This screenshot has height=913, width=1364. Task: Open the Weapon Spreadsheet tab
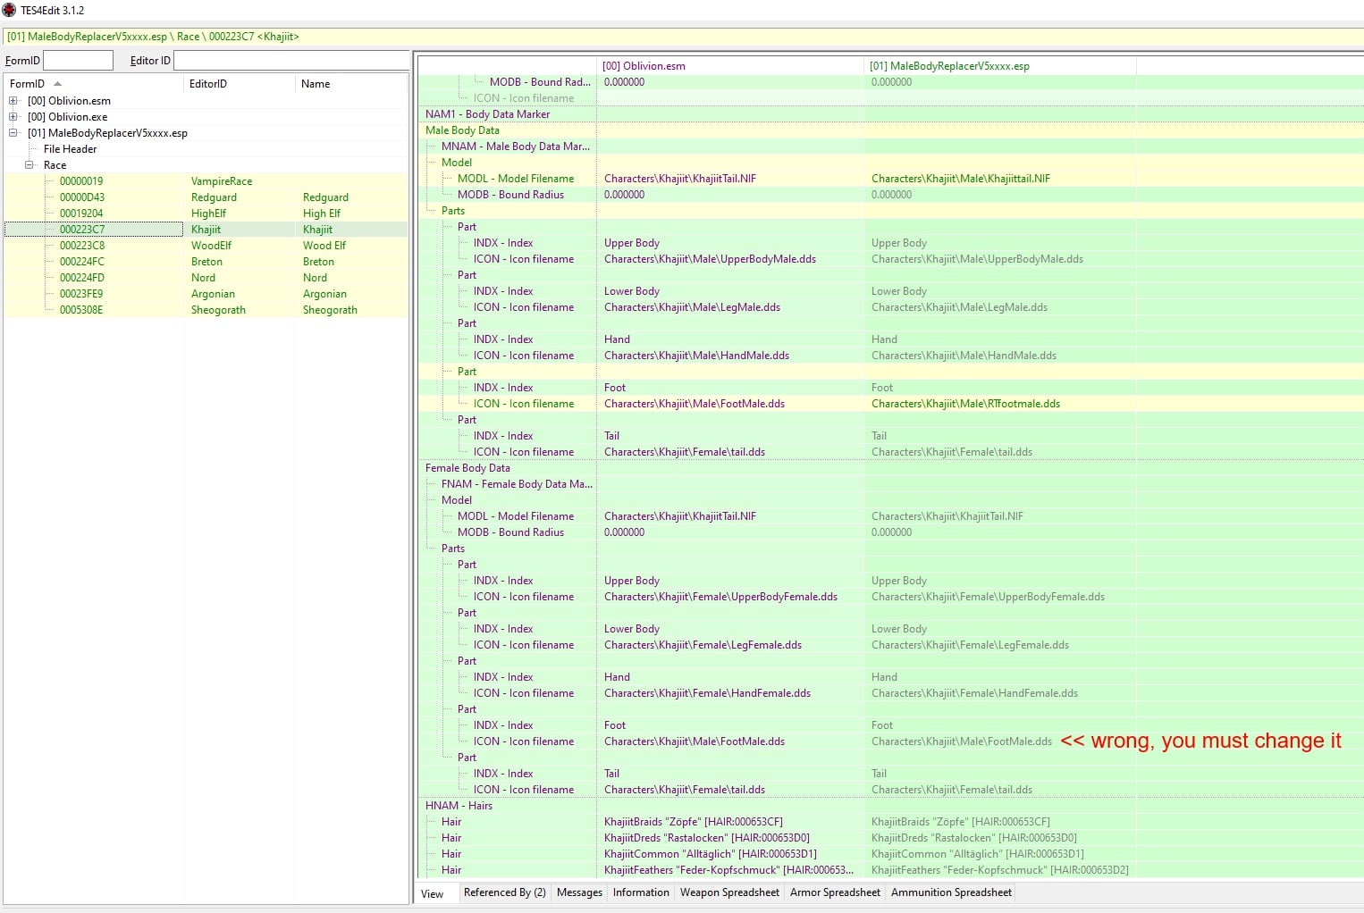click(x=729, y=892)
